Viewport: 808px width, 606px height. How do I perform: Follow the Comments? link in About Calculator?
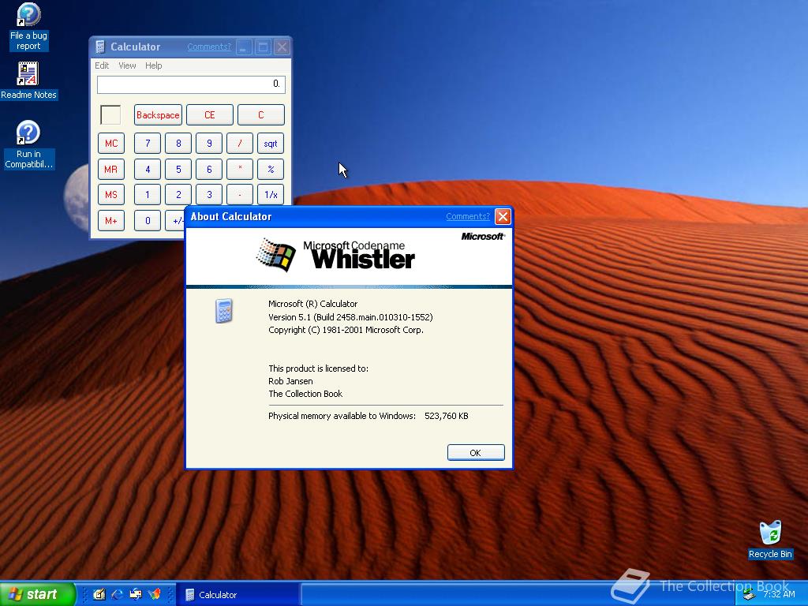[467, 216]
